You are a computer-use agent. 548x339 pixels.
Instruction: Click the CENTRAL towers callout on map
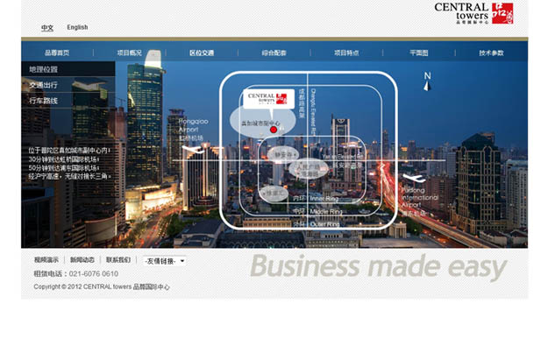pyautogui.click(x=269, y=99)
